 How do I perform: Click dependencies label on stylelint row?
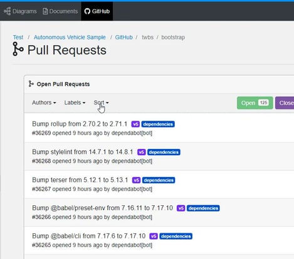click(x=164, y=152)
